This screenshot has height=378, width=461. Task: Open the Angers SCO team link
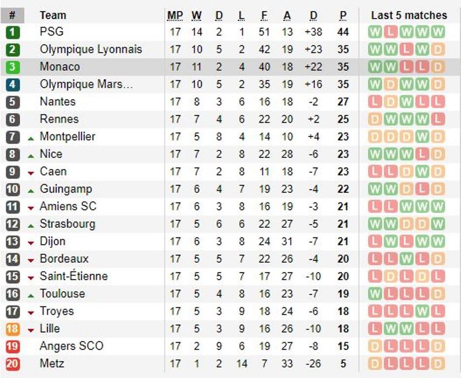tap(71, 346)
